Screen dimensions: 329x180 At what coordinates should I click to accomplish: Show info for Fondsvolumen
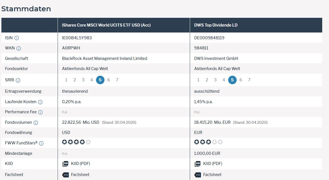tap(36, 123)
